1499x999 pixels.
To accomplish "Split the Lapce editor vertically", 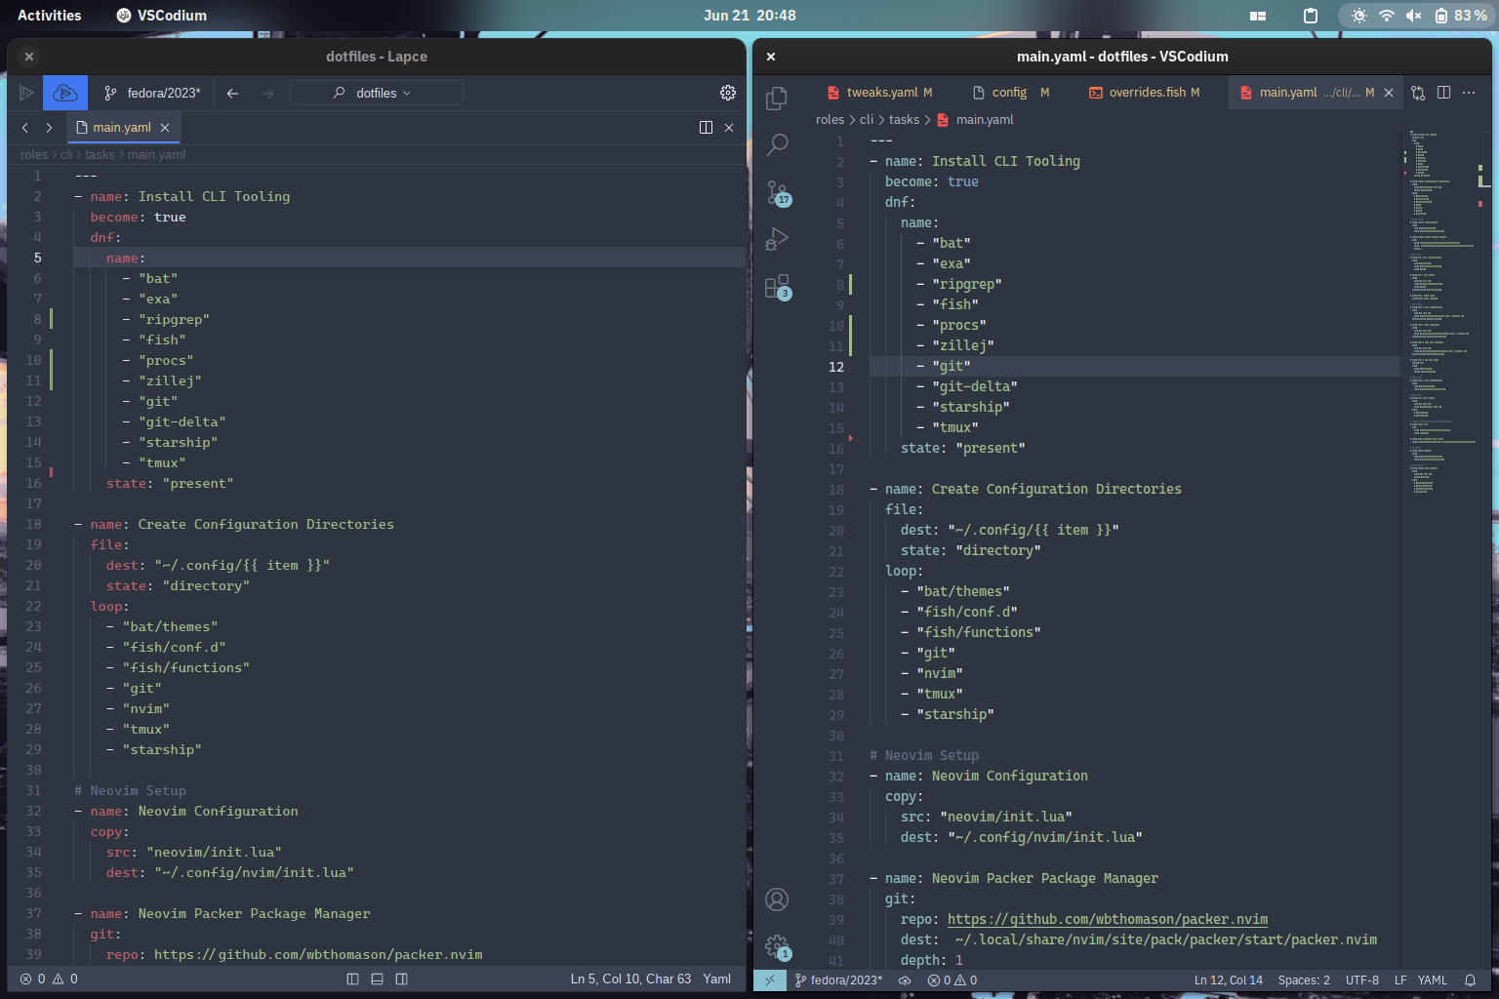I will 706,128.
